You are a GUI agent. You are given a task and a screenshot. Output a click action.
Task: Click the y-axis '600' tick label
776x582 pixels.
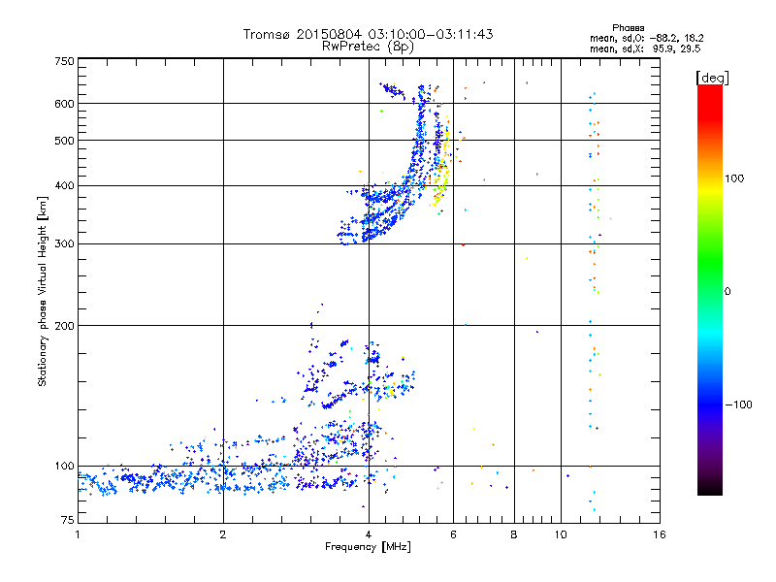click(64, 104)
